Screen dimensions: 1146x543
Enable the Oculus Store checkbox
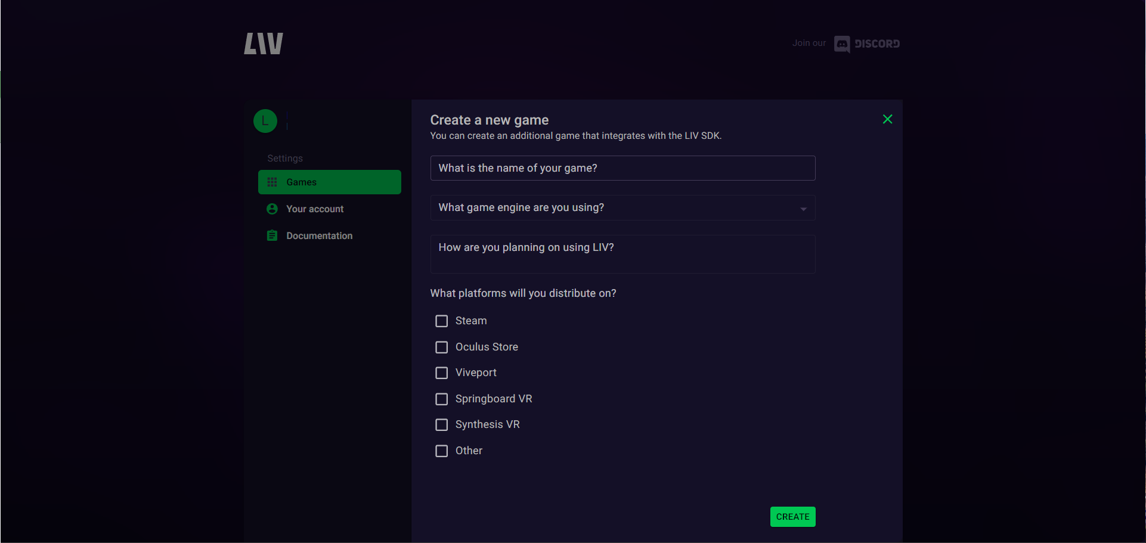pyautogui.click(x=442, y=347)
